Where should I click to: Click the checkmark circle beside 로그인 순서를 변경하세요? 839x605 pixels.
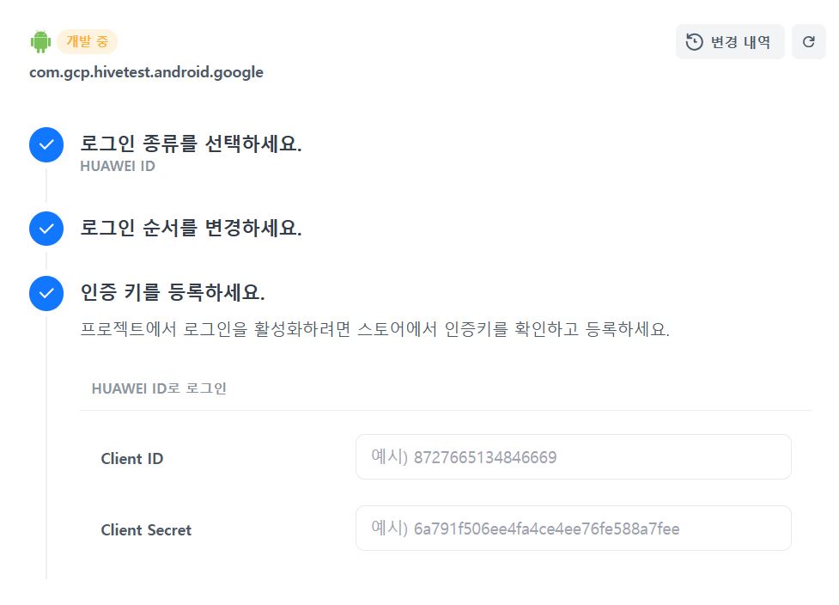(x=46, y=229)
